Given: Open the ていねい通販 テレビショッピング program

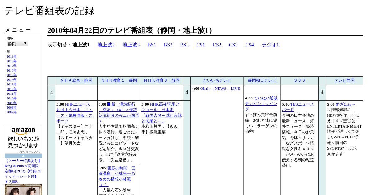Looking at the screenshot, I should click(x=261, y=103).
